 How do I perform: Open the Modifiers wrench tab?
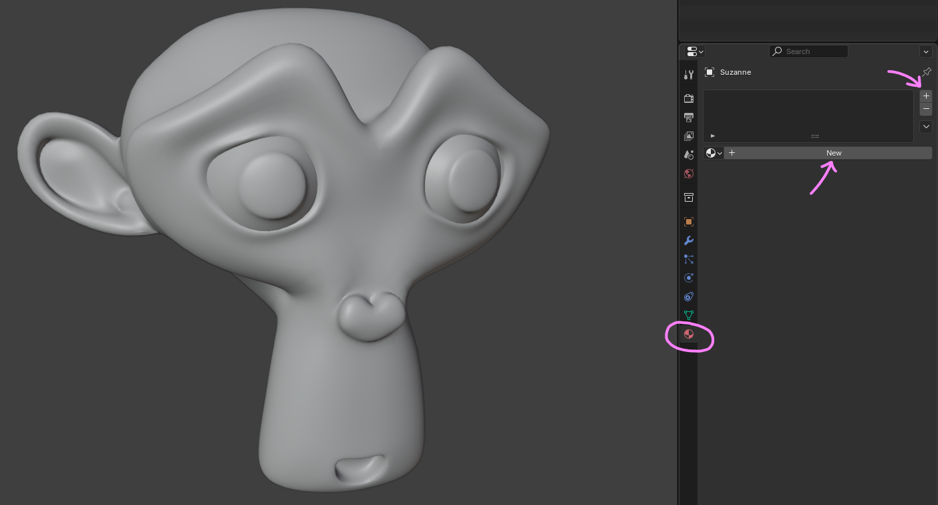pyautogui.click(x=689, y=240)
